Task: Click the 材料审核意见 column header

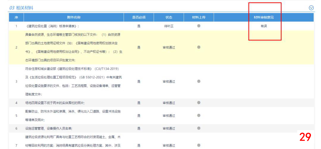Action: coord(264,17)
